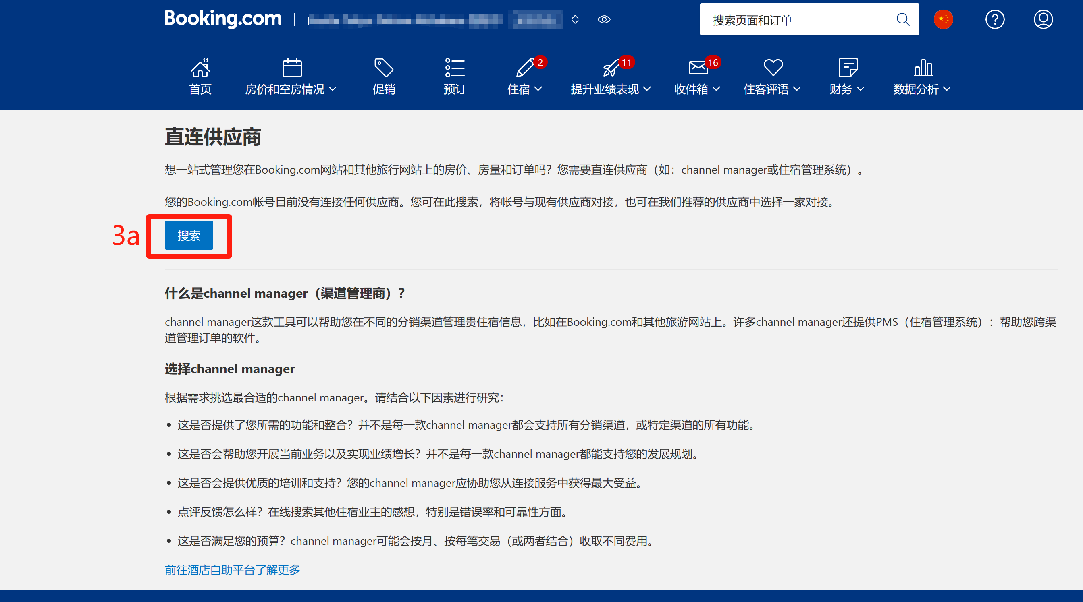This screenshot has width=1083, height=602.
Task: Click the 住宿 badge showing 2
Action: click(x=540, y=62)
